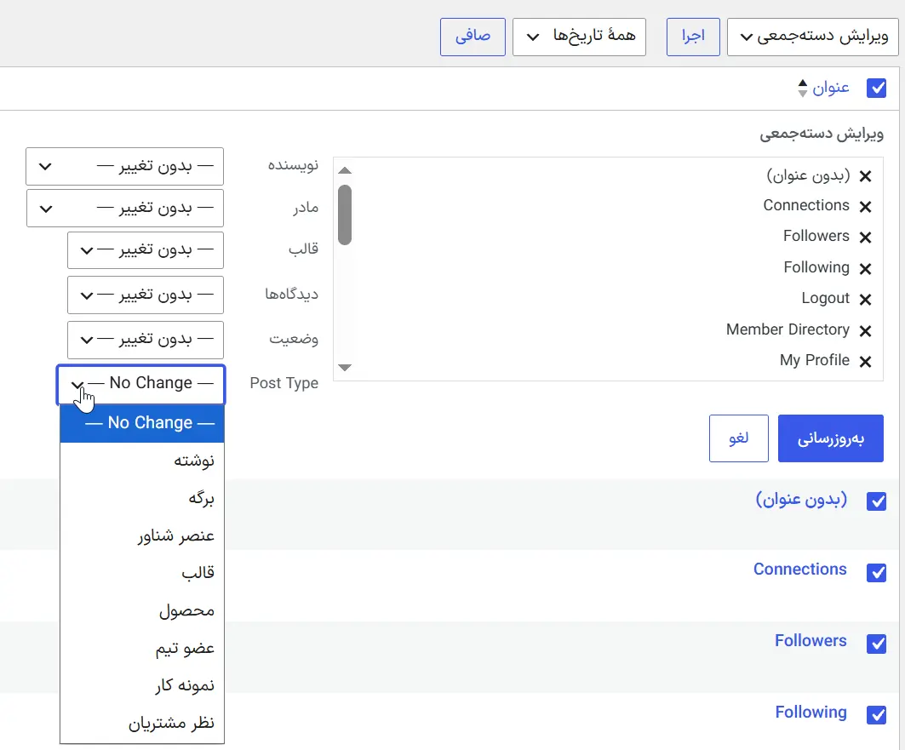
Task: Choose نمونه کار in Post Type list
Action: (142, 685)
